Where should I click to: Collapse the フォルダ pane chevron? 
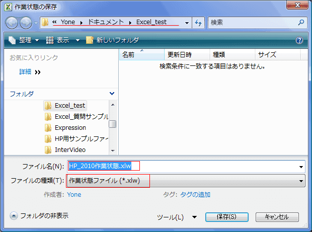pos(112,93)
